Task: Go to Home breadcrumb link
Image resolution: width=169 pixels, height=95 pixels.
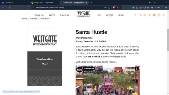Action: [25, 19]
